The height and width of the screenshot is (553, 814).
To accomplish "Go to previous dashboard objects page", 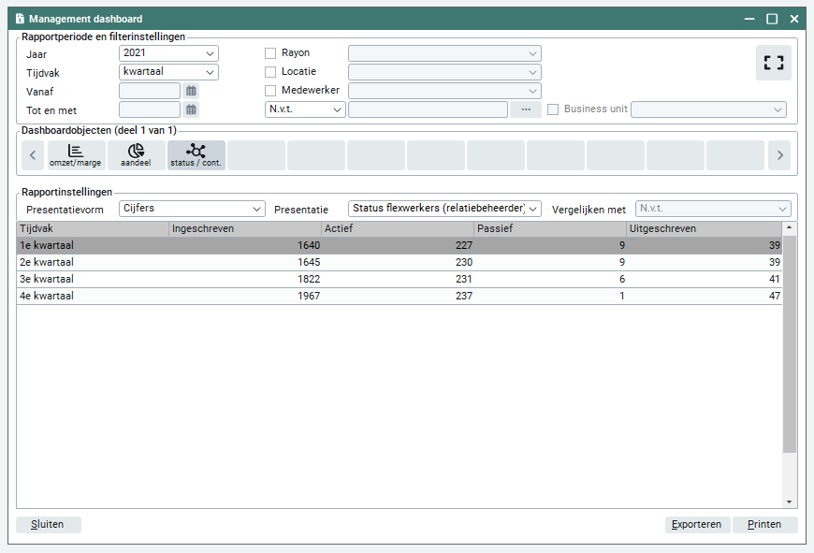I will coord(33,155).
